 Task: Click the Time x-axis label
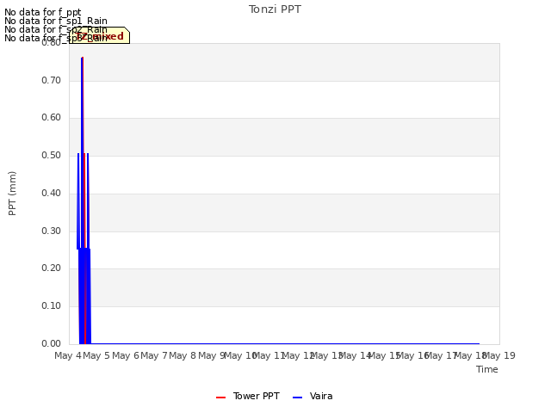(487, 369)
